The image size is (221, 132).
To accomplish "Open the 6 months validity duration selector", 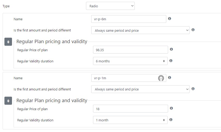I will click(130, 61).
